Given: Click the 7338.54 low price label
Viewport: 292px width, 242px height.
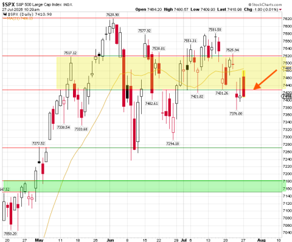Looking at the screenshot, I should pos(63,127).
